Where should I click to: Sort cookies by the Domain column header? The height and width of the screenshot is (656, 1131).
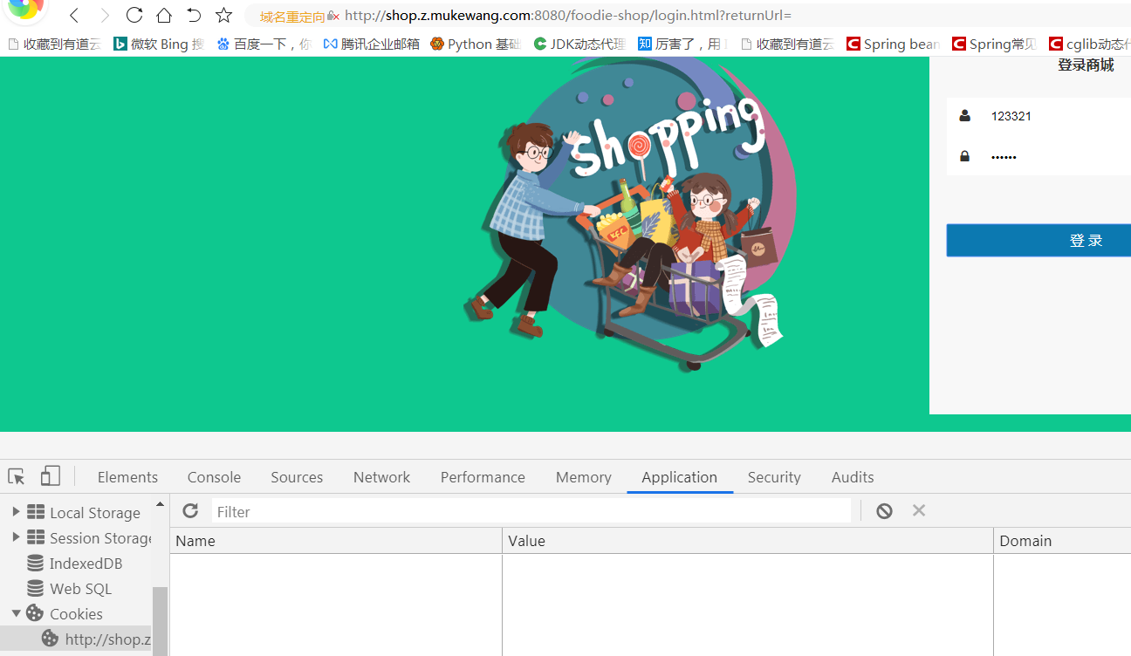click(1063, 541)
